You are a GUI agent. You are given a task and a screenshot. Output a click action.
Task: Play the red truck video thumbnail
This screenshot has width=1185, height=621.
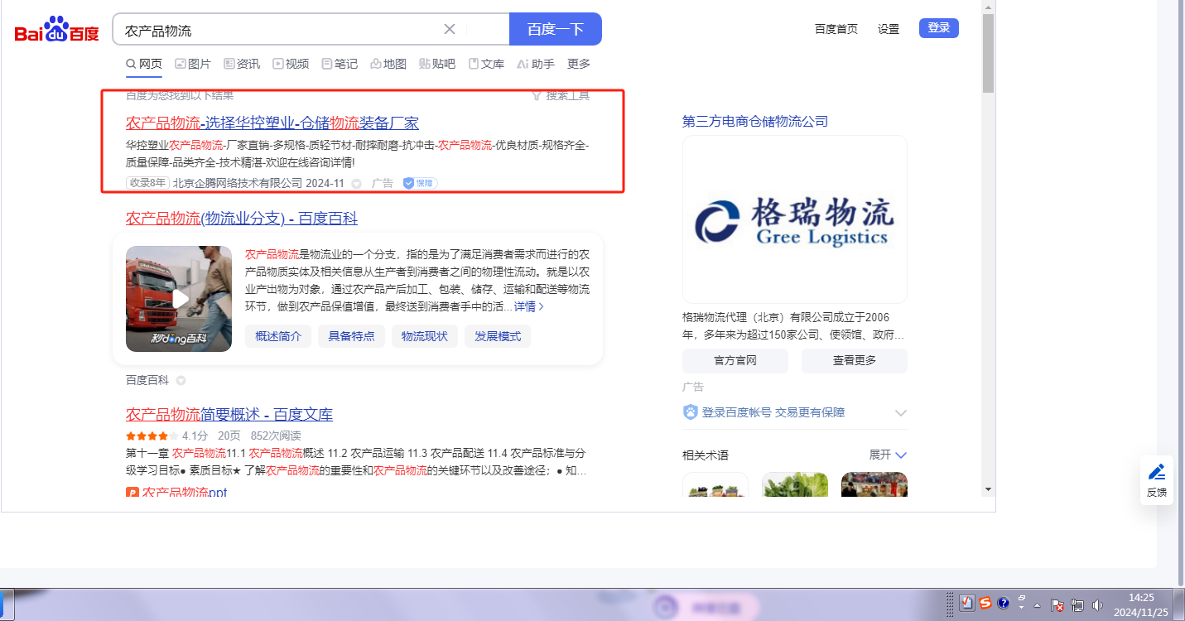pyautogui.click(x=179, y=299)
